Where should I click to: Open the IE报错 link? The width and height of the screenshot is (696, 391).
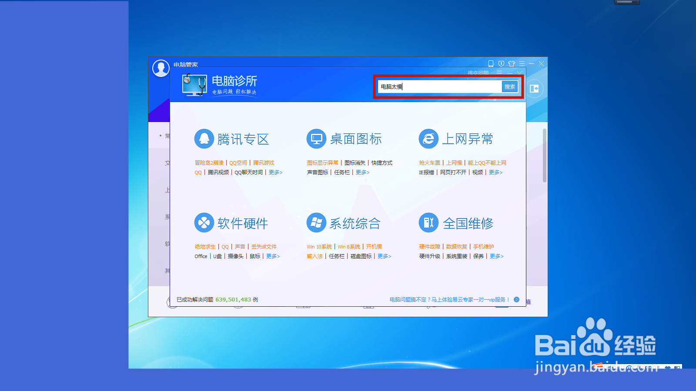[427, 172]
